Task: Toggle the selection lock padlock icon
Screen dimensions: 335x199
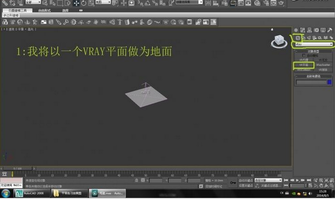Action: click(x=136, y=180)
